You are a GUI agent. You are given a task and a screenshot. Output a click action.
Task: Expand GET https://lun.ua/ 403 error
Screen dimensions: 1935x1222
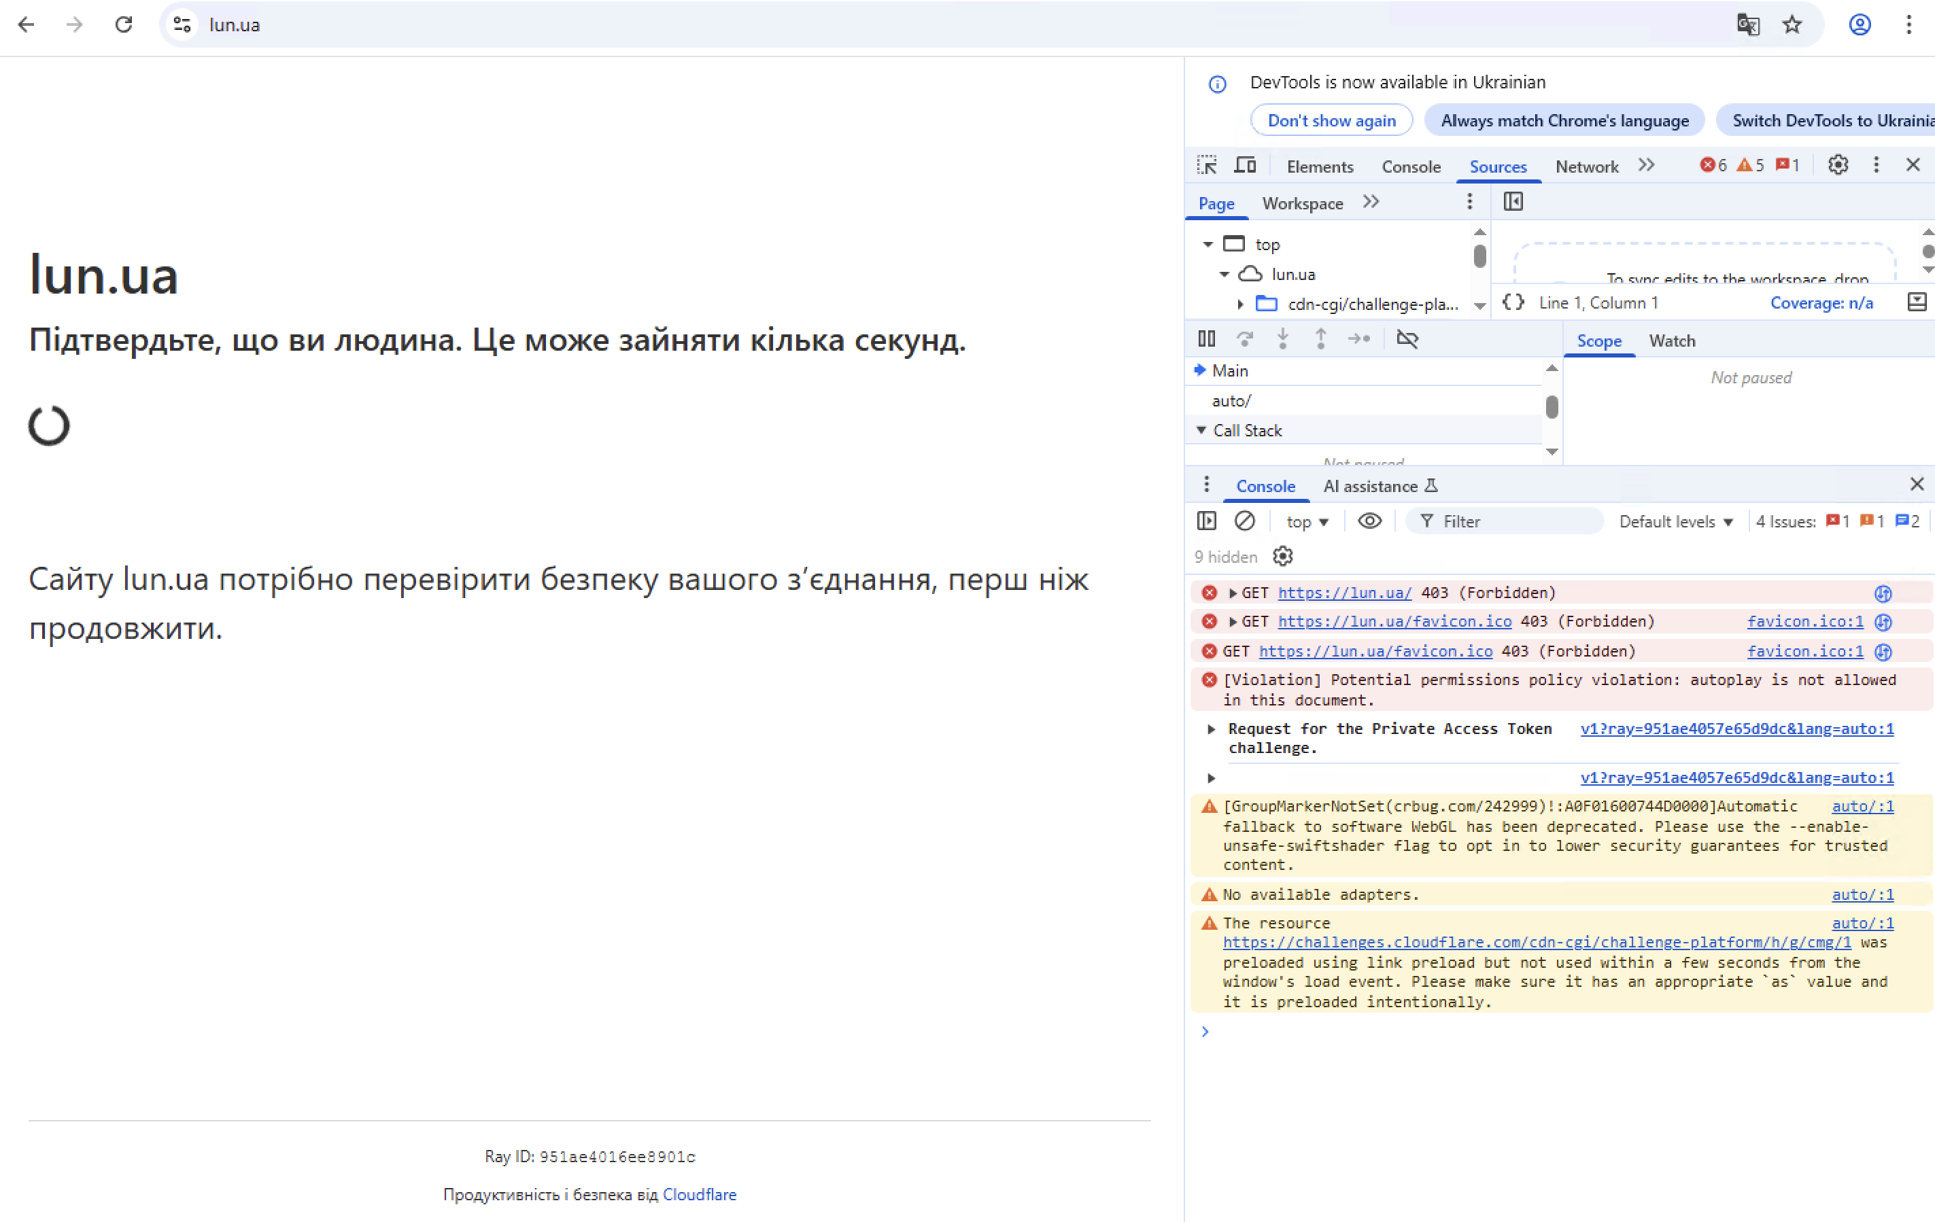tap(1232, 593)
